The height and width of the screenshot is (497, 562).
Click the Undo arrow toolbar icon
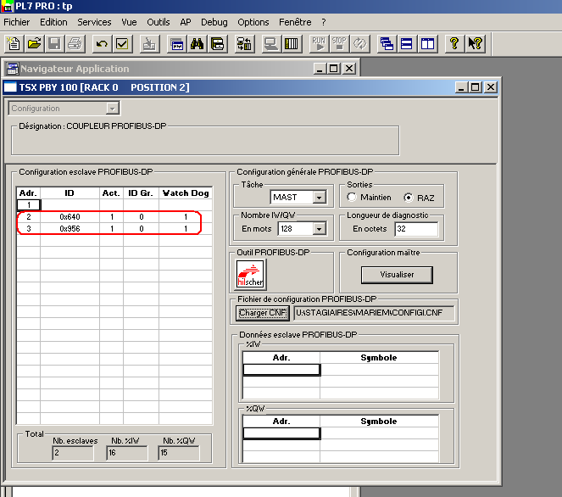coord(102,44)
